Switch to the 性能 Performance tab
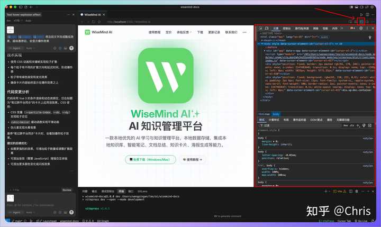 pyautogui.click(x=325, y=29)
